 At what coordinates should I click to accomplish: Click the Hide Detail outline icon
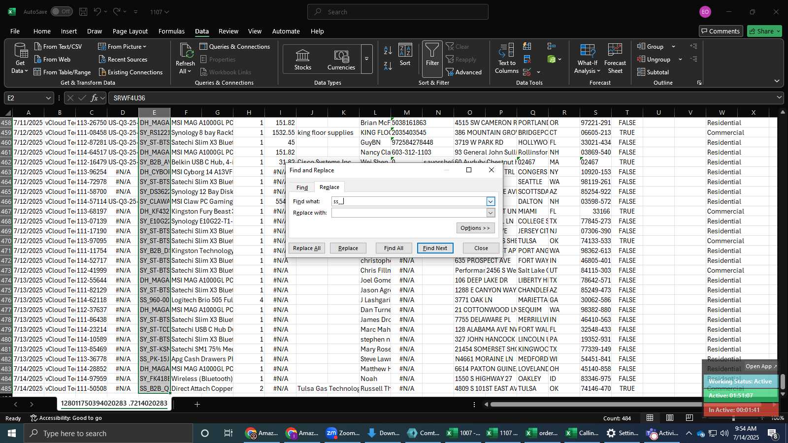pyautogui.click(x=693, y=59)
